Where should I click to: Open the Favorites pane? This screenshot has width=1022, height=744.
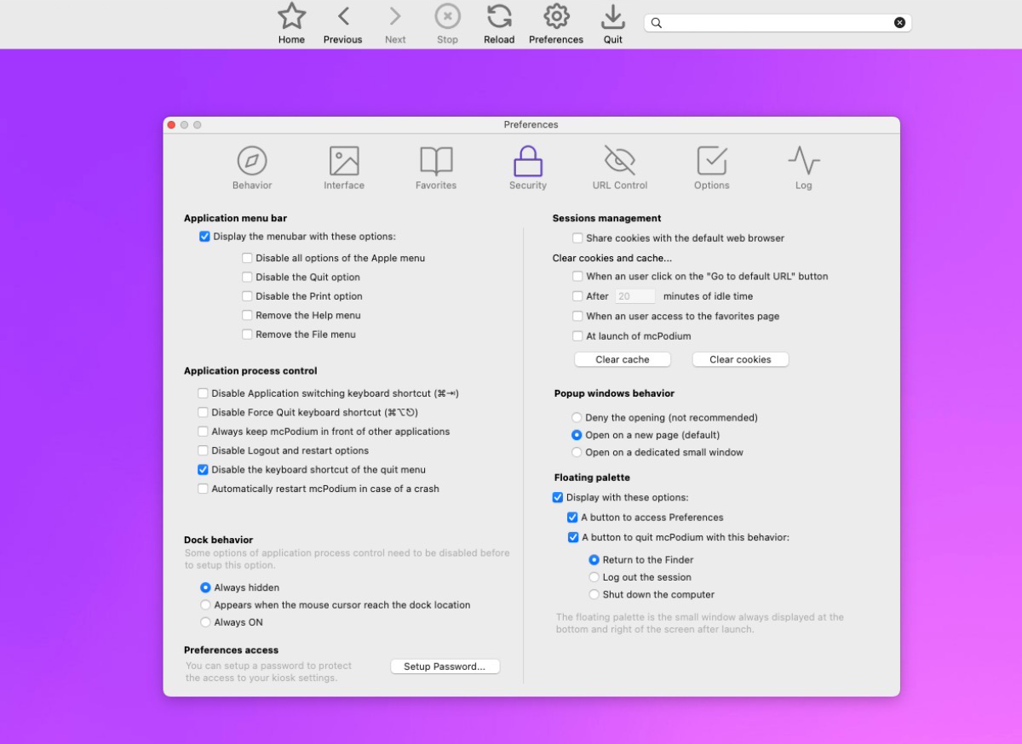(x=436, y=168)
